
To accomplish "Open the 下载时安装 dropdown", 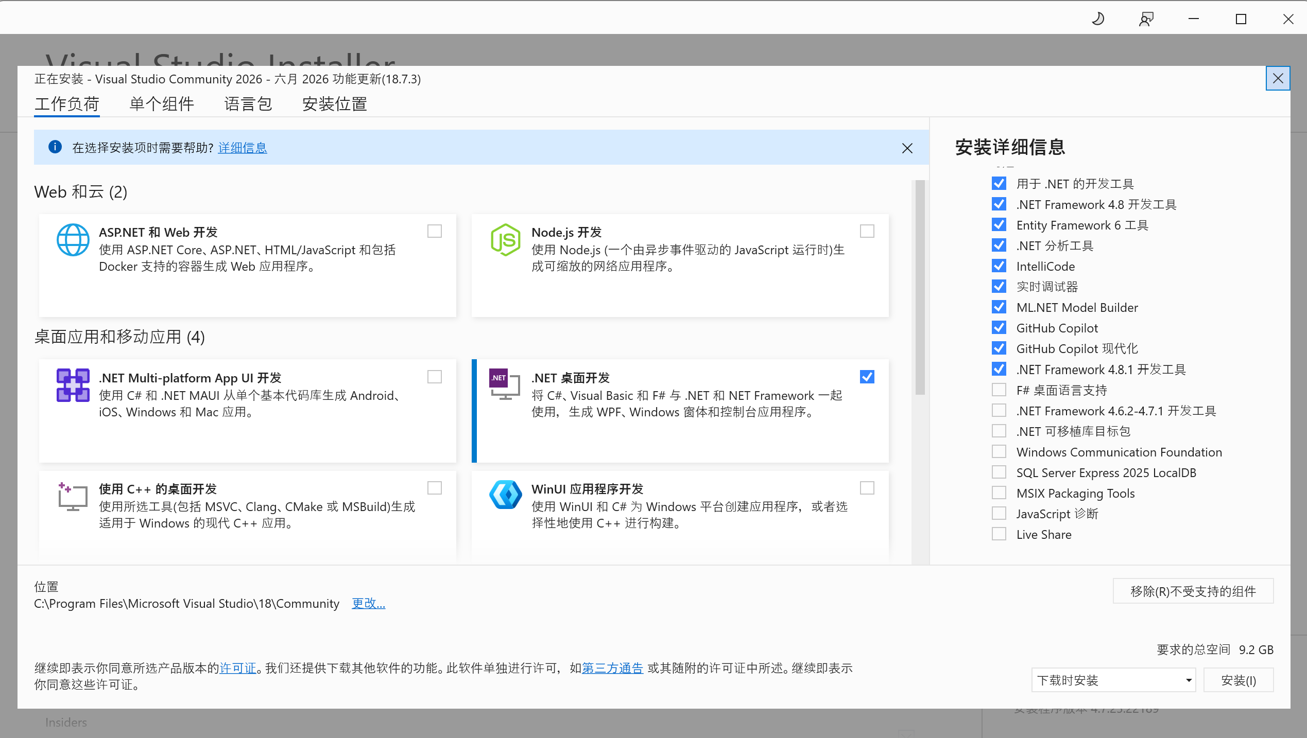I will (1113, 680).
